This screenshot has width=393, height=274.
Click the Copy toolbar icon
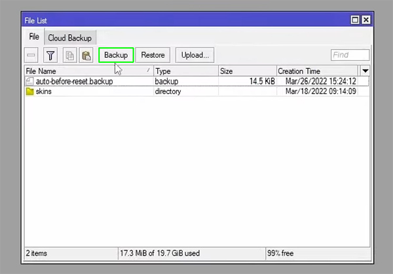point(69,56)
